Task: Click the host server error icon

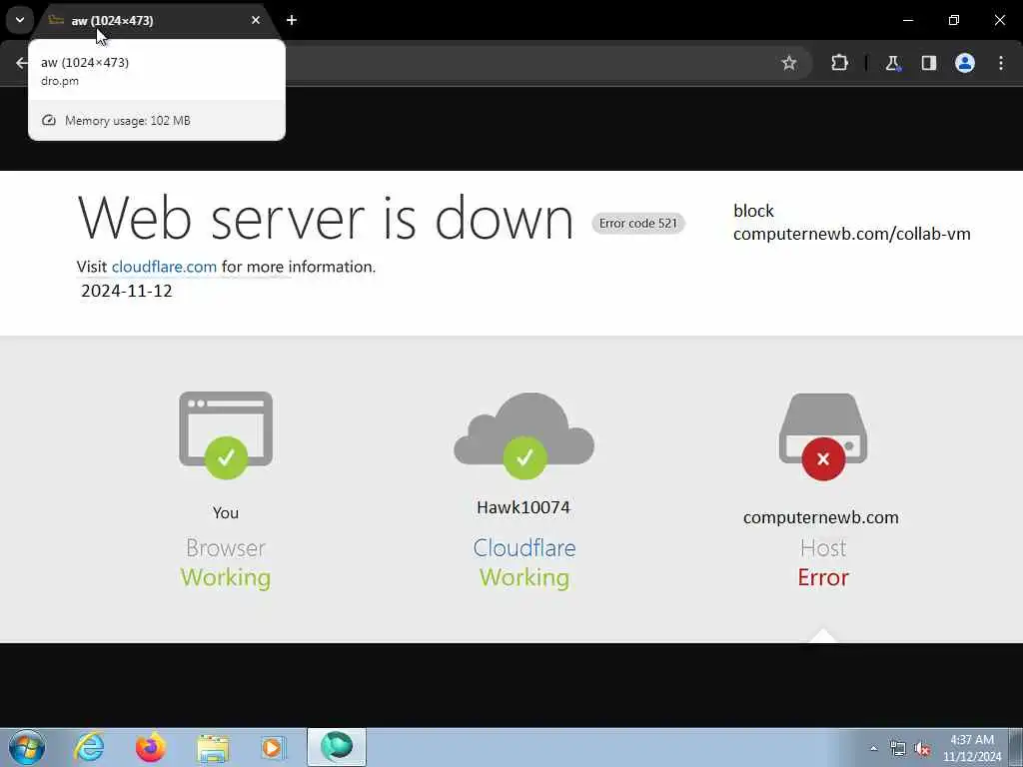Action: pos(823,436)
